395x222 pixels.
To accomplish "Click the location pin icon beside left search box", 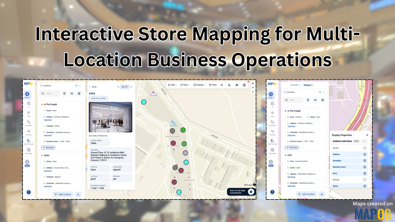I will (x=64, y=93).
